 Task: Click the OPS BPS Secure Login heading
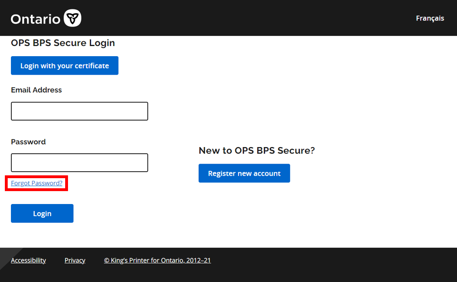pos(63,43)
